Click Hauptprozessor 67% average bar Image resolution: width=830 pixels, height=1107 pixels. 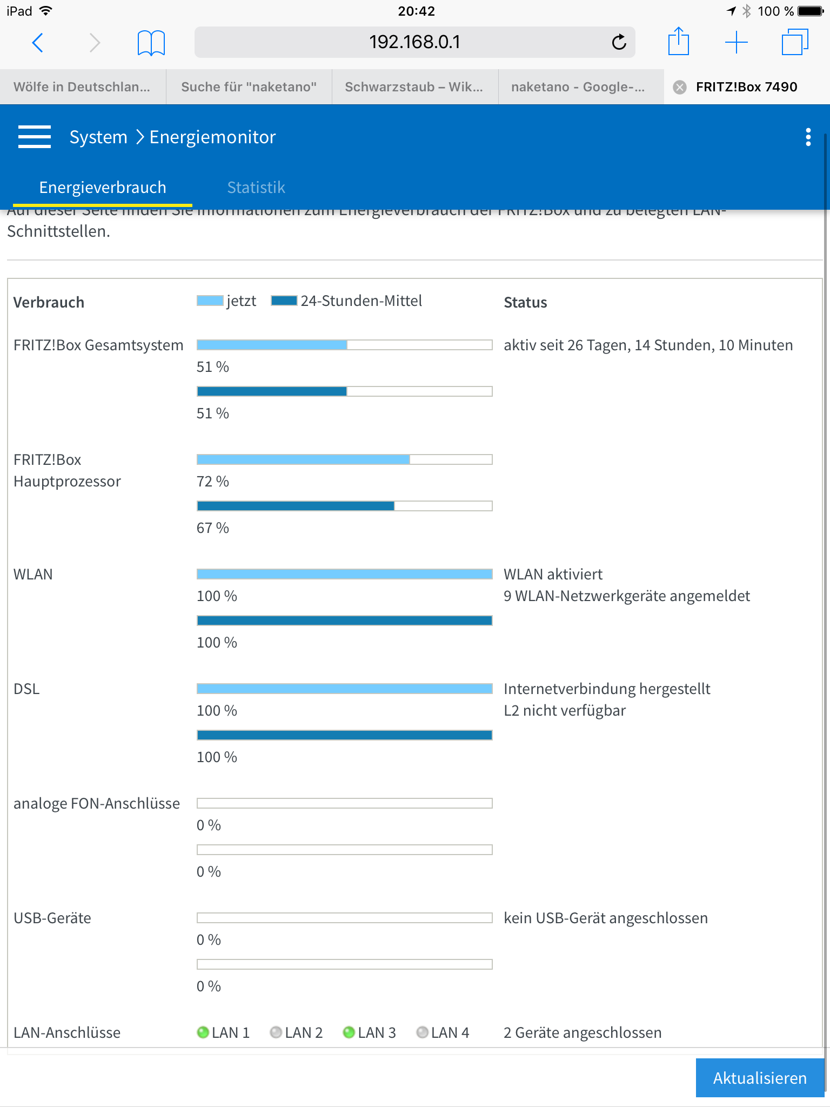tap(345, 506)
